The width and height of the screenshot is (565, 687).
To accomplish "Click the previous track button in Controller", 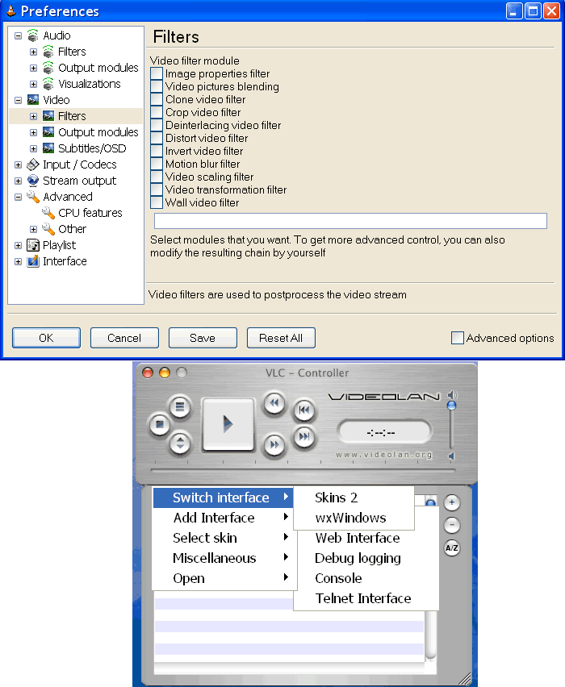I will 304,410.
